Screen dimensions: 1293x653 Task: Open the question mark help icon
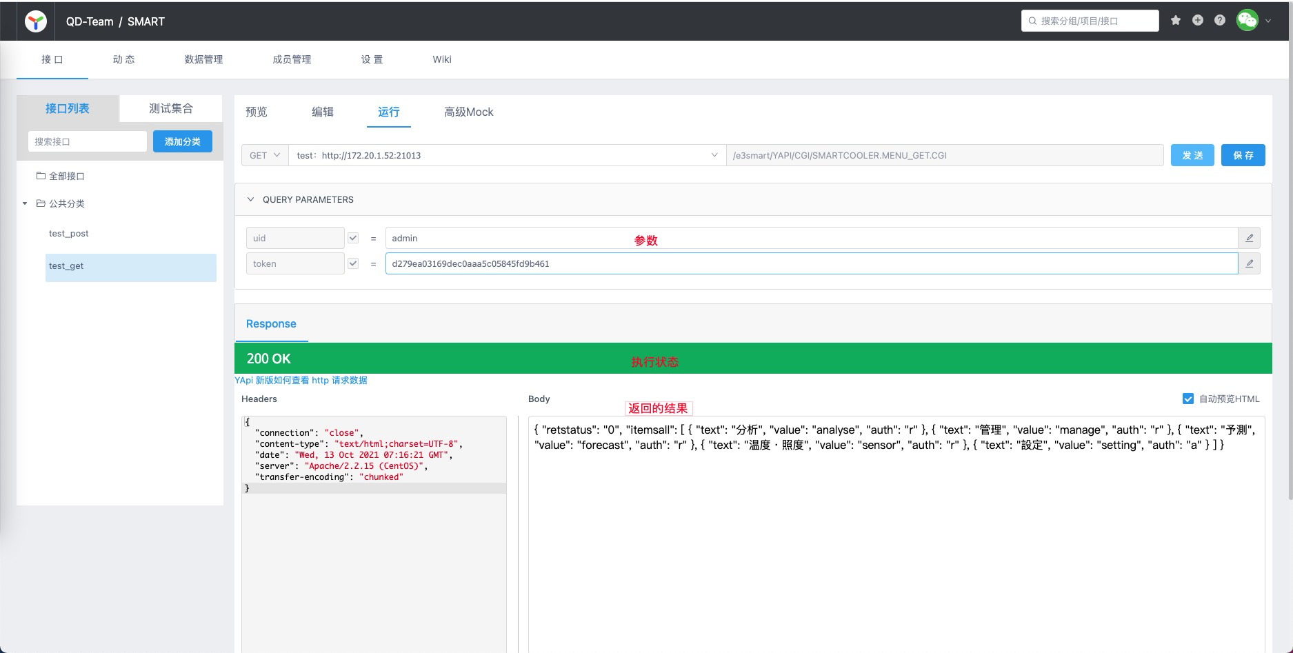tap(1220, 21)
